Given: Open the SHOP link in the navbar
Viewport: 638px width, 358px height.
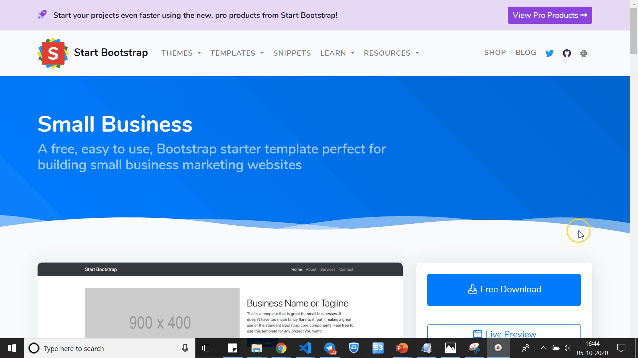Looking at the screenshot, I should coord(495,53).
